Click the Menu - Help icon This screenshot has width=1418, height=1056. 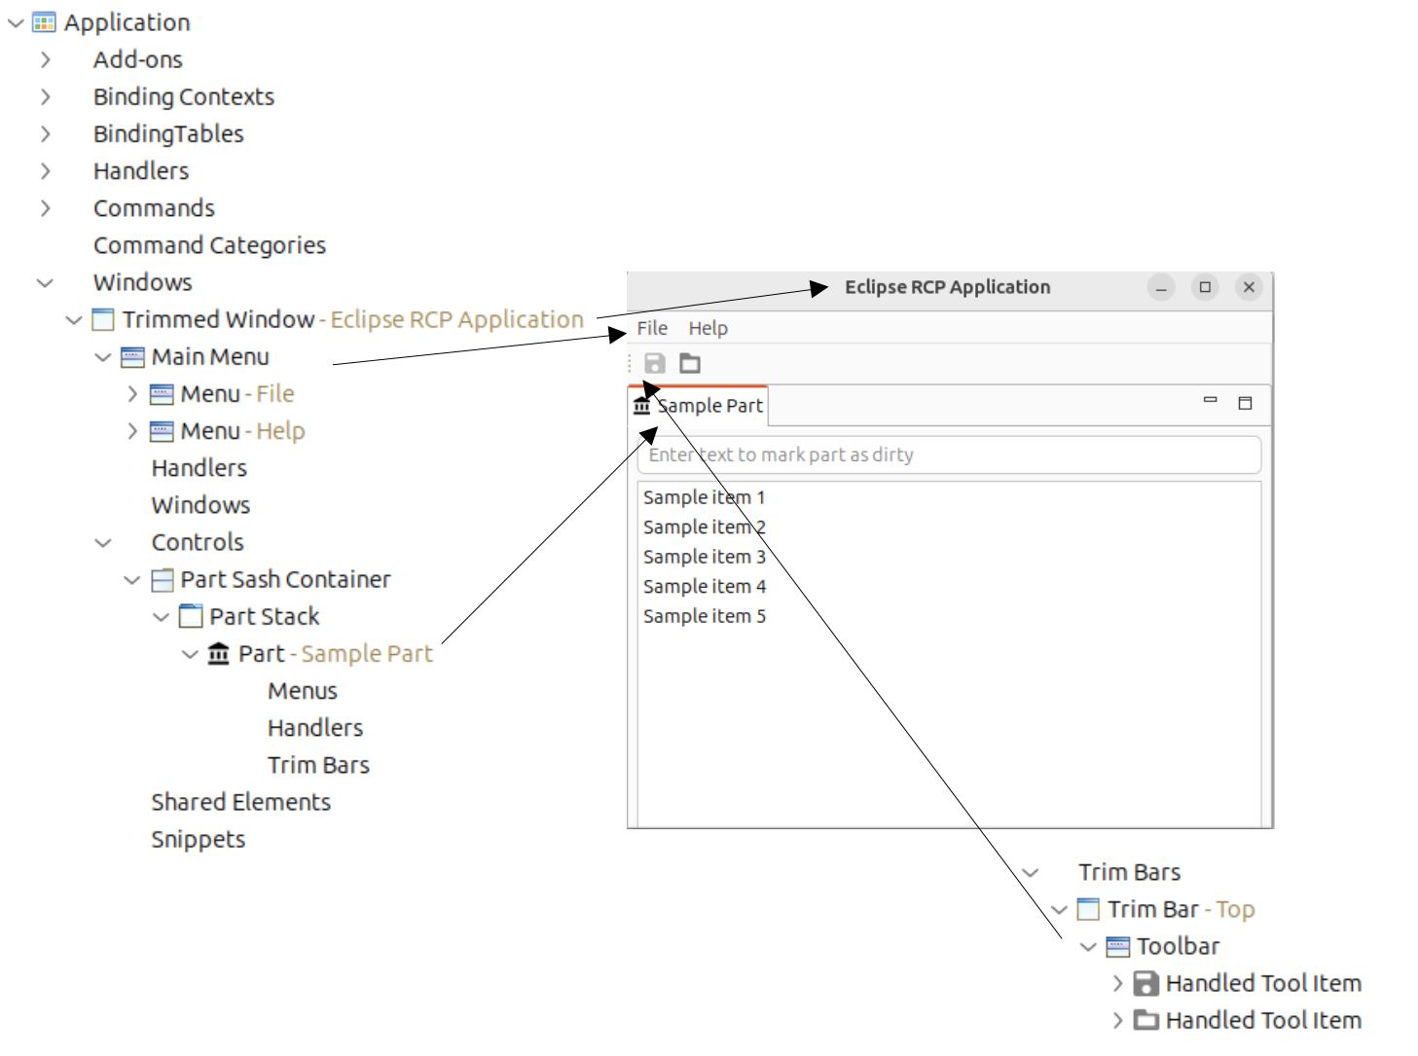pos(162,431)
